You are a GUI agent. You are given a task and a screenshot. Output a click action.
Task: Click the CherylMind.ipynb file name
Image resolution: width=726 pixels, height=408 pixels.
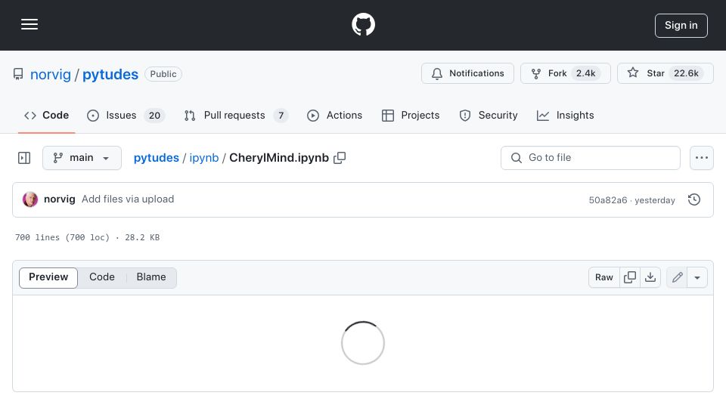point(279,158)
